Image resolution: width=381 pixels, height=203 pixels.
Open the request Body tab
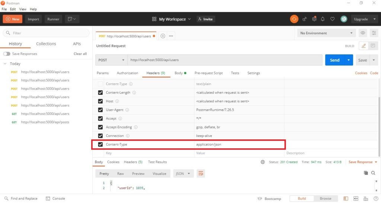click(180, 73)
